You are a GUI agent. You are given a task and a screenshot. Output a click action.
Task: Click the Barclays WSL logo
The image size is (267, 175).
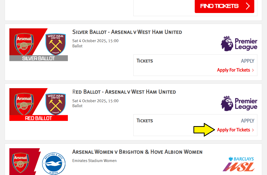tap(238, 164)
